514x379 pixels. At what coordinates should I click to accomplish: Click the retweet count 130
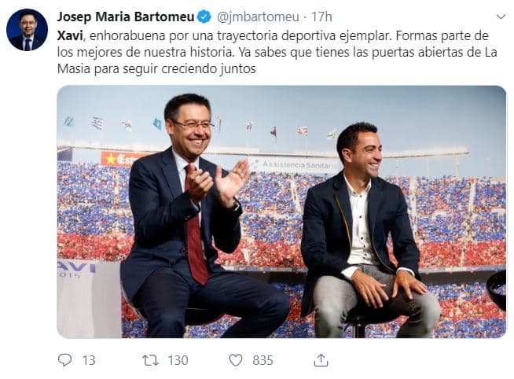(x=178, y=359)
